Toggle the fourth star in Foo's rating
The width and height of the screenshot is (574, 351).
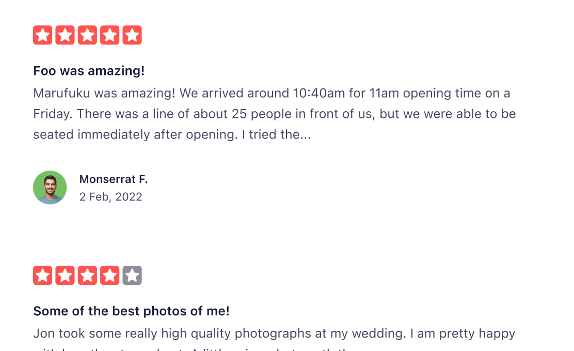[109, 35]
